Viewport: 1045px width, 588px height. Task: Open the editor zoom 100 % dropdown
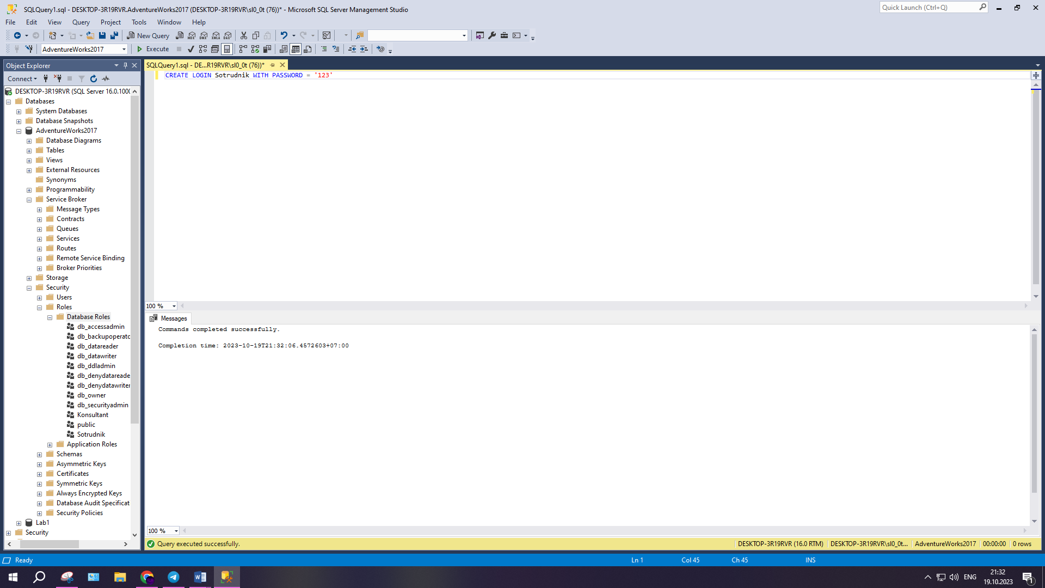click(174, 306)
